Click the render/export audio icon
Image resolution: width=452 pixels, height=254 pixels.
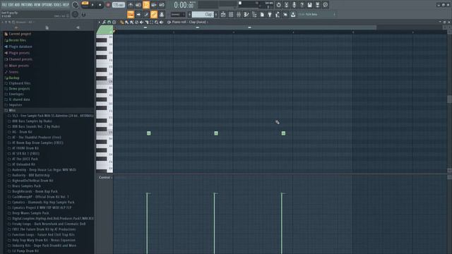click(317, 5)
